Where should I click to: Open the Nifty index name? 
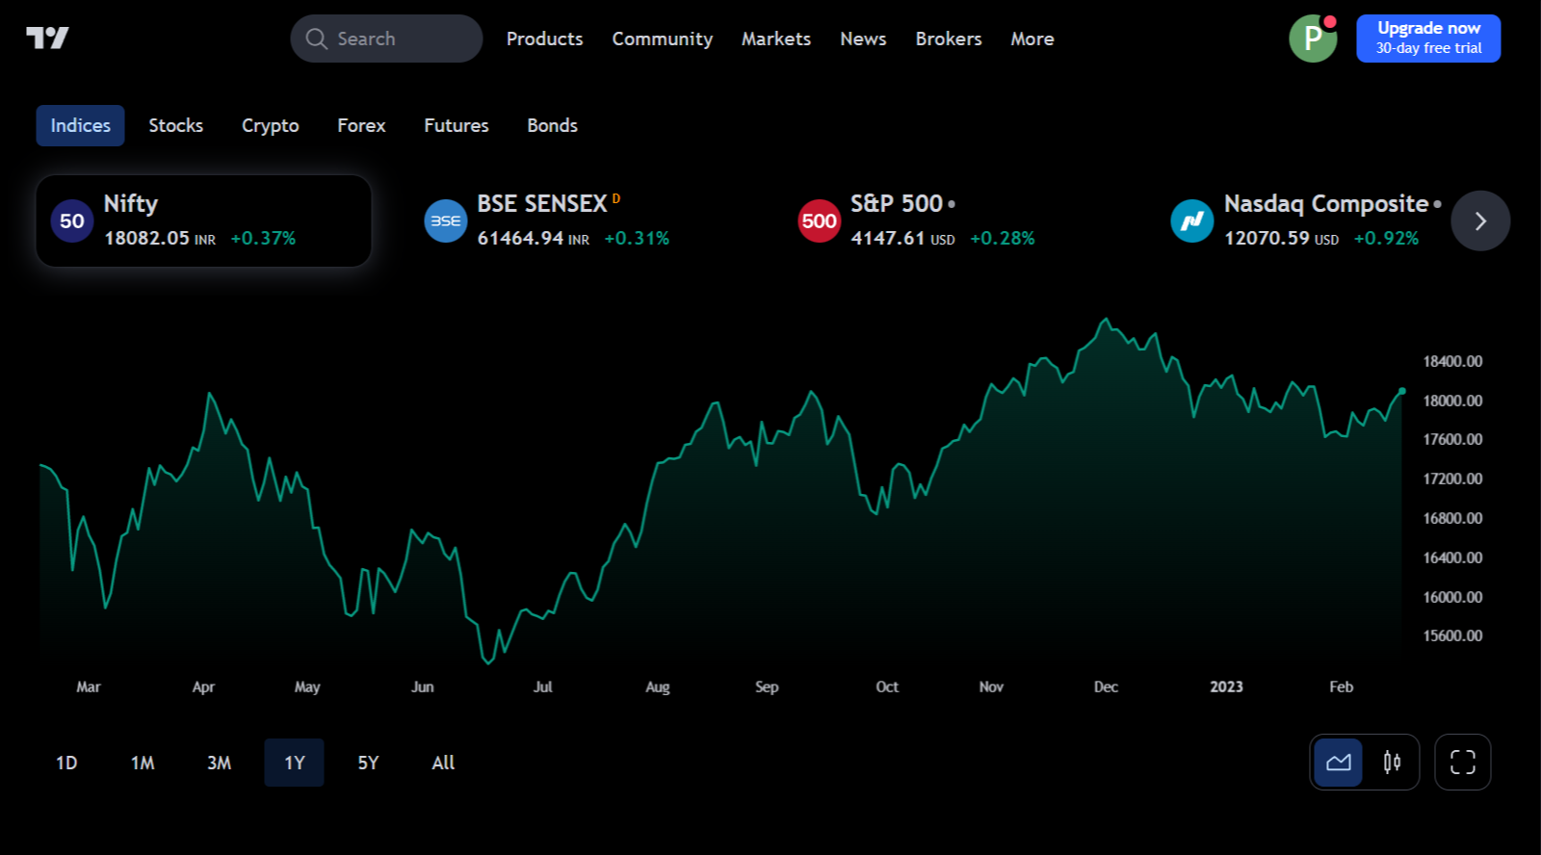tap(131, 204)
